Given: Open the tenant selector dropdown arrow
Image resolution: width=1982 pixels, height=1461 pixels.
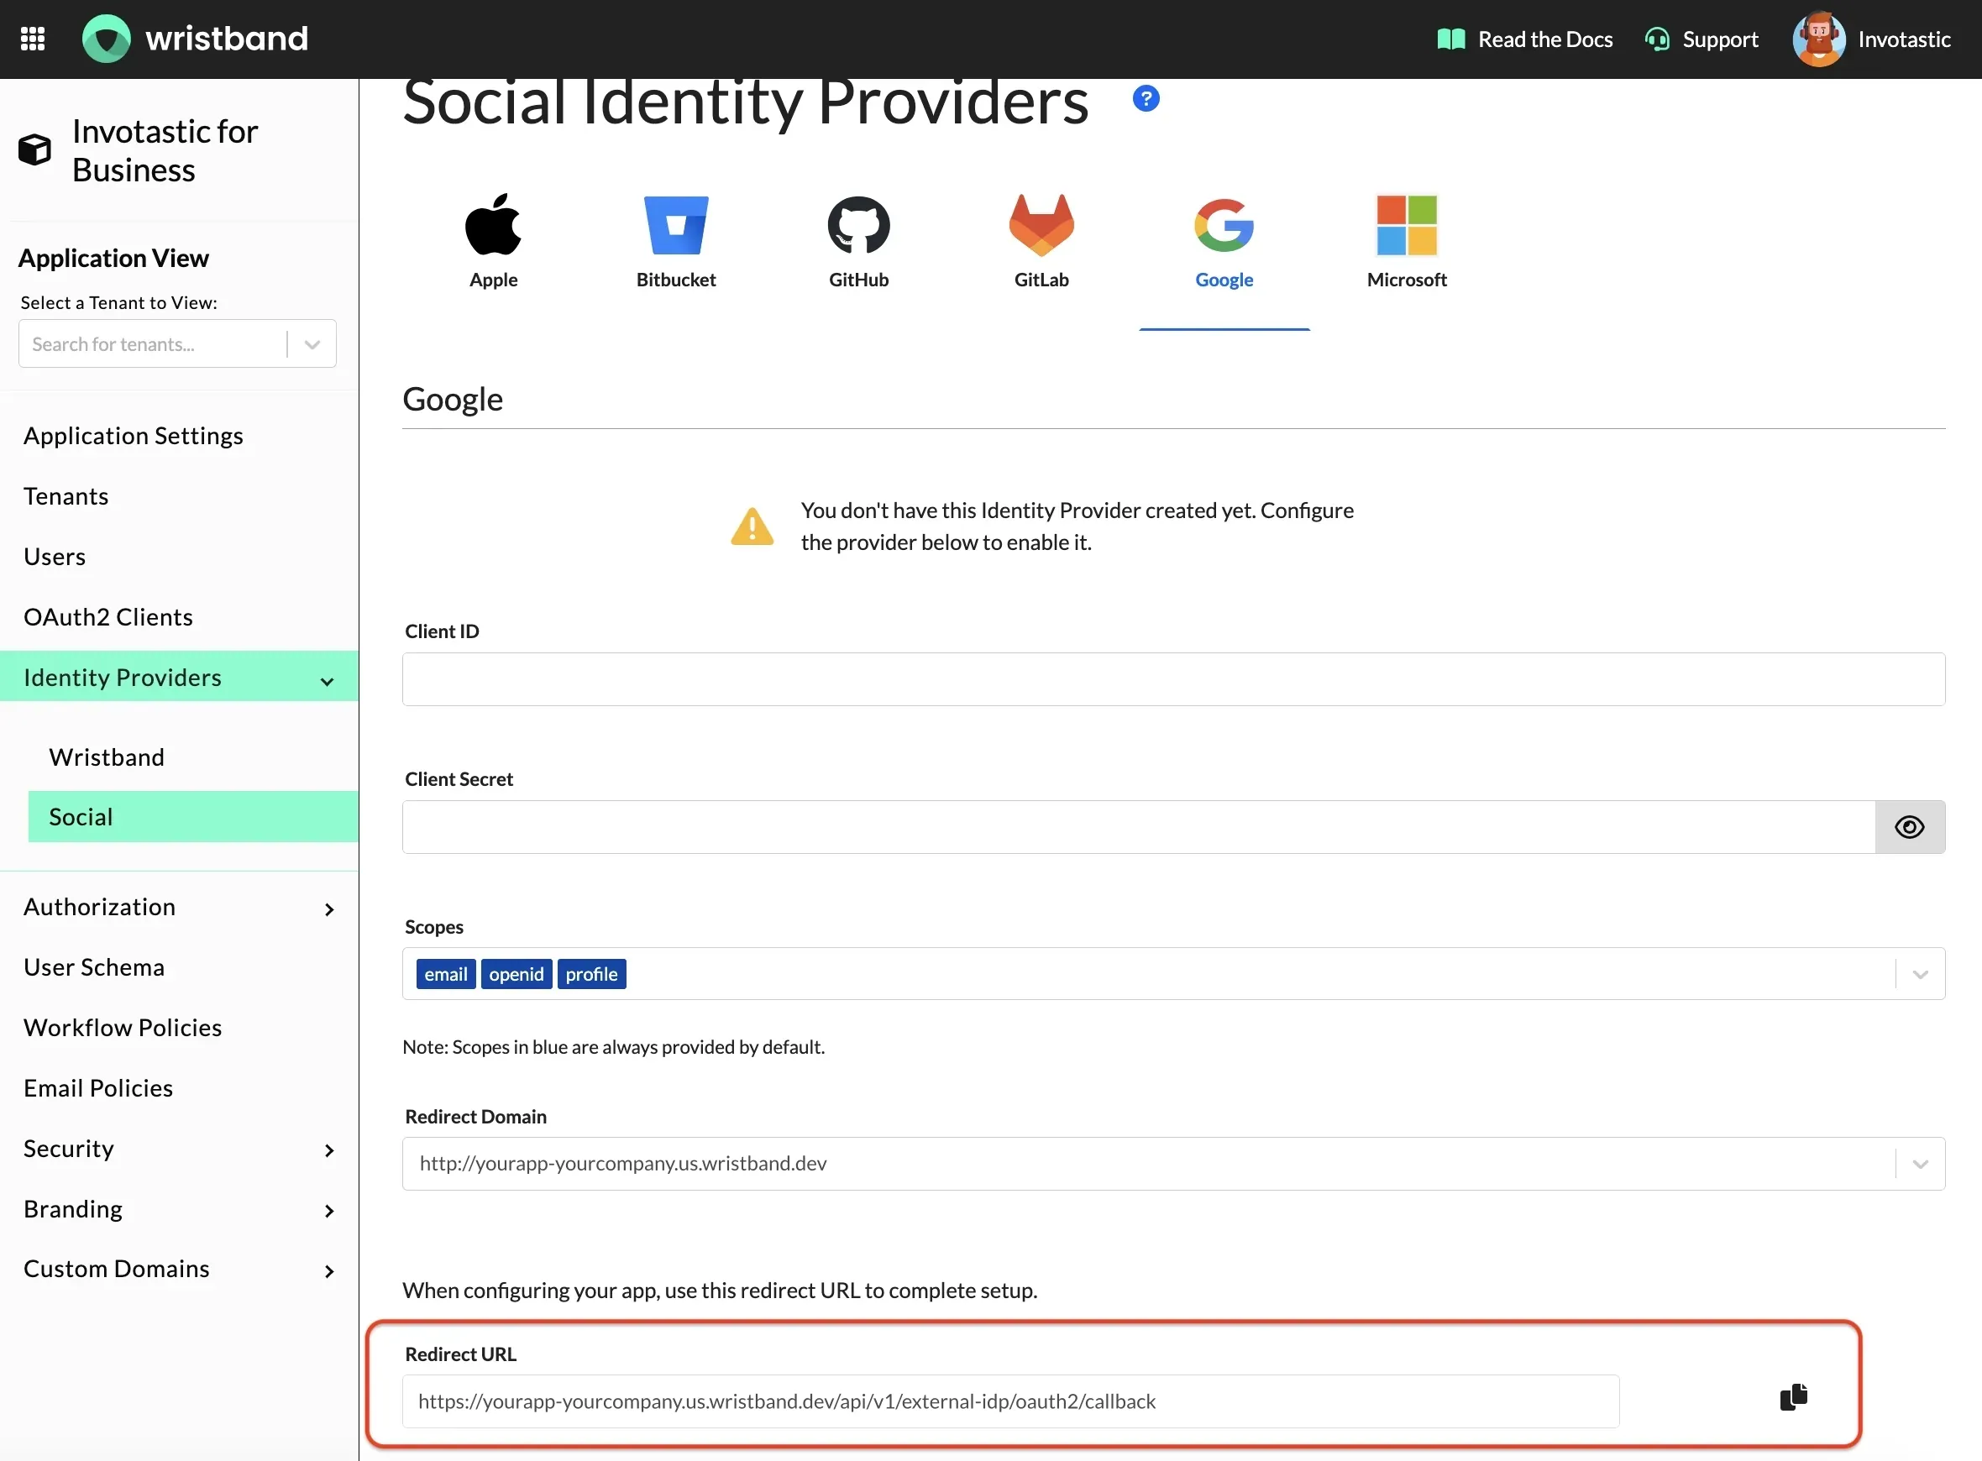Looking at the screenshot, I should point(312,344).
